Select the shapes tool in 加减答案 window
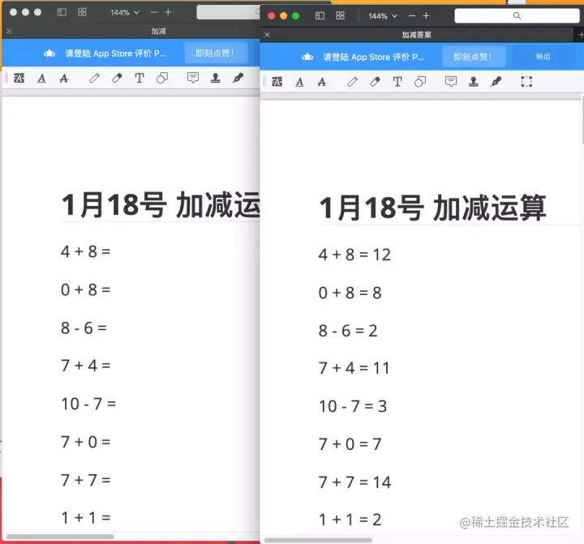 click(x=420, y=82)
